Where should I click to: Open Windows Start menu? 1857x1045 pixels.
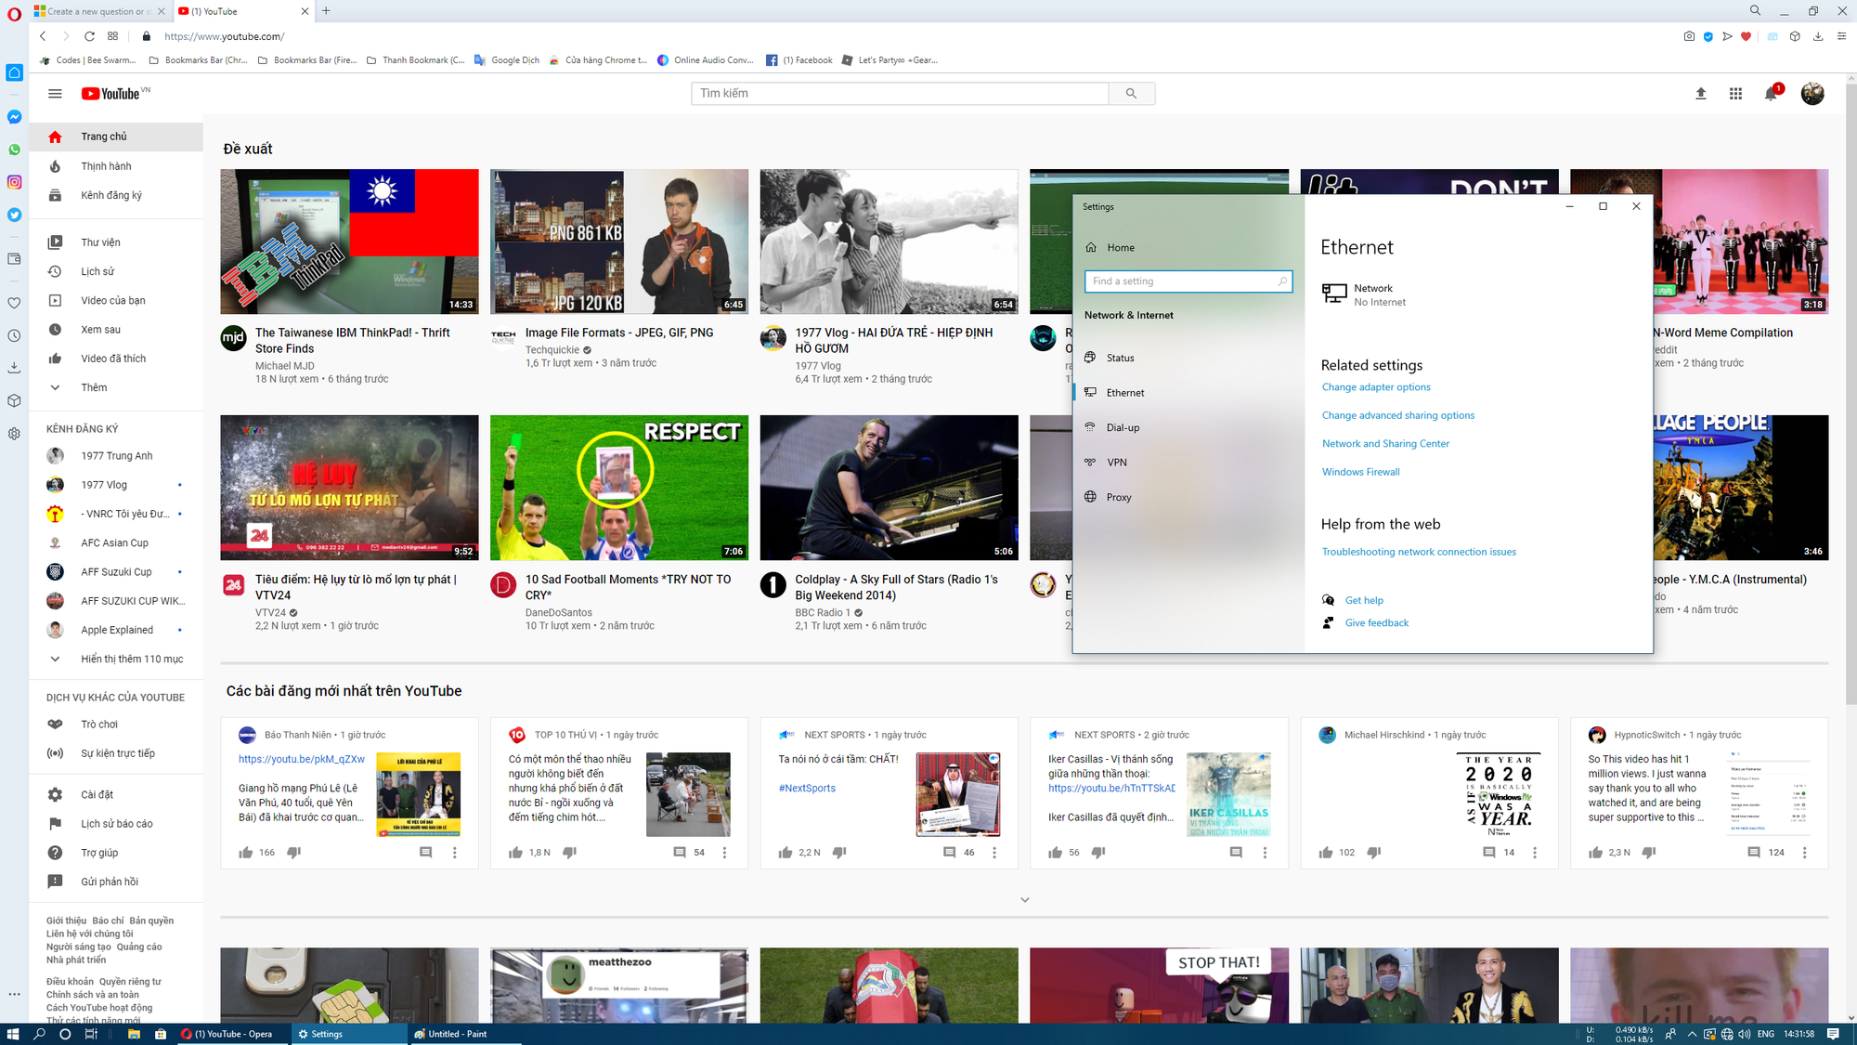tap(13, 1034)
